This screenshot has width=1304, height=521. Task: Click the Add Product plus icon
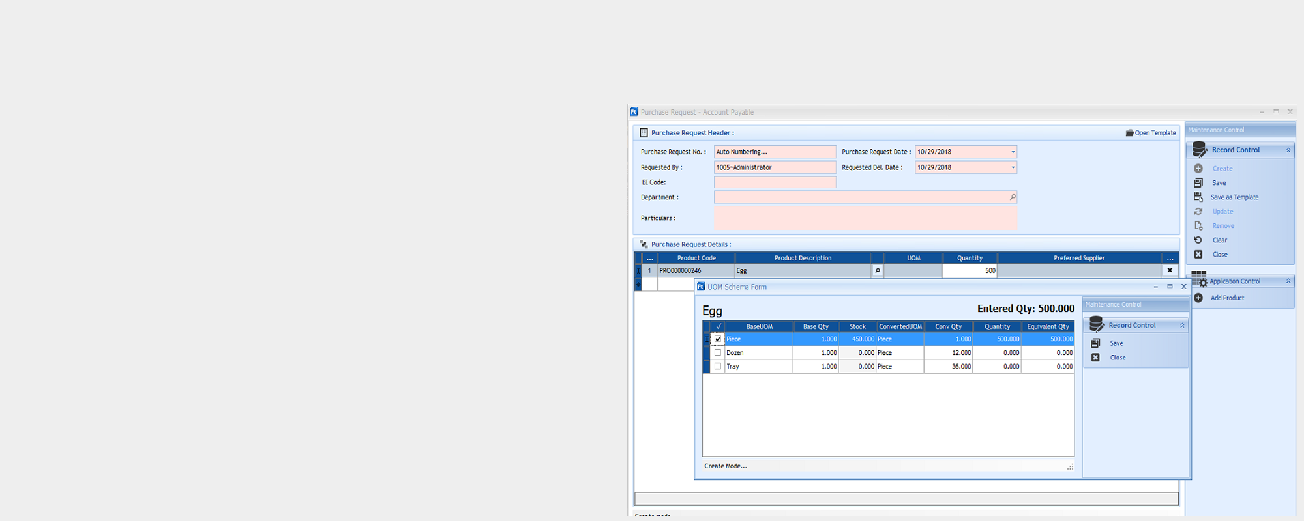coord(1198,298)
